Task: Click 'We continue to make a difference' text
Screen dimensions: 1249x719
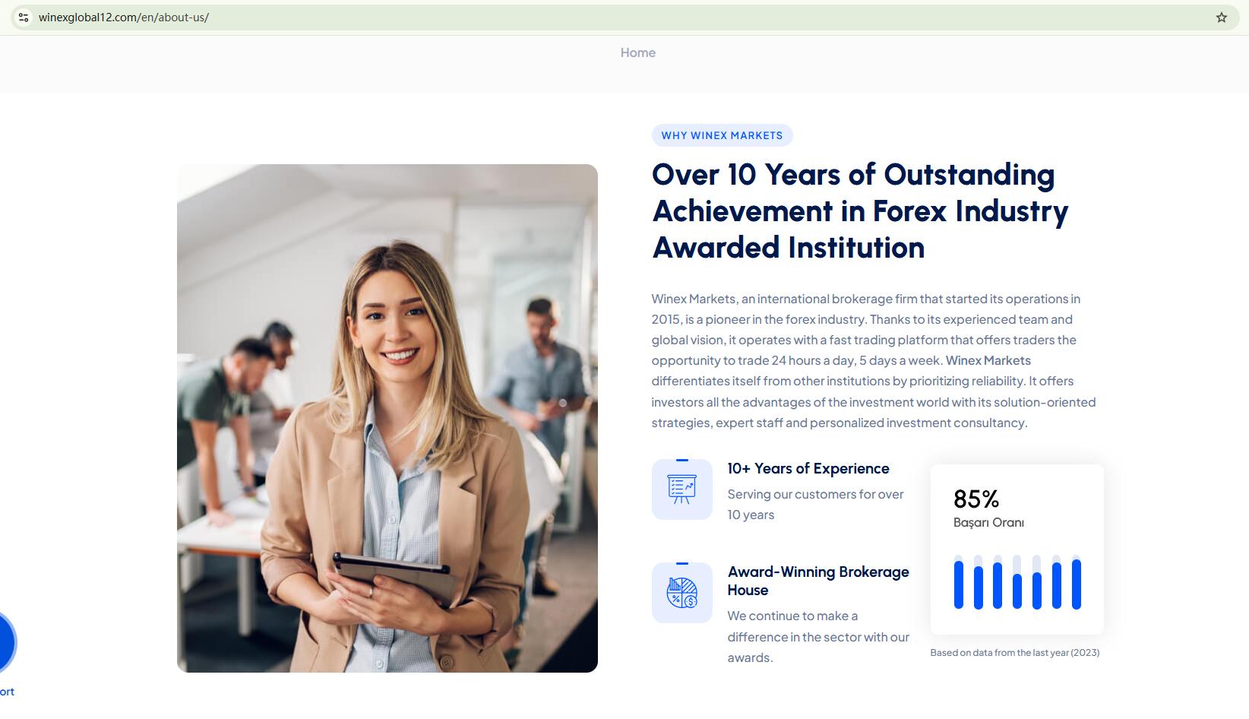Action: click(818, 637)
